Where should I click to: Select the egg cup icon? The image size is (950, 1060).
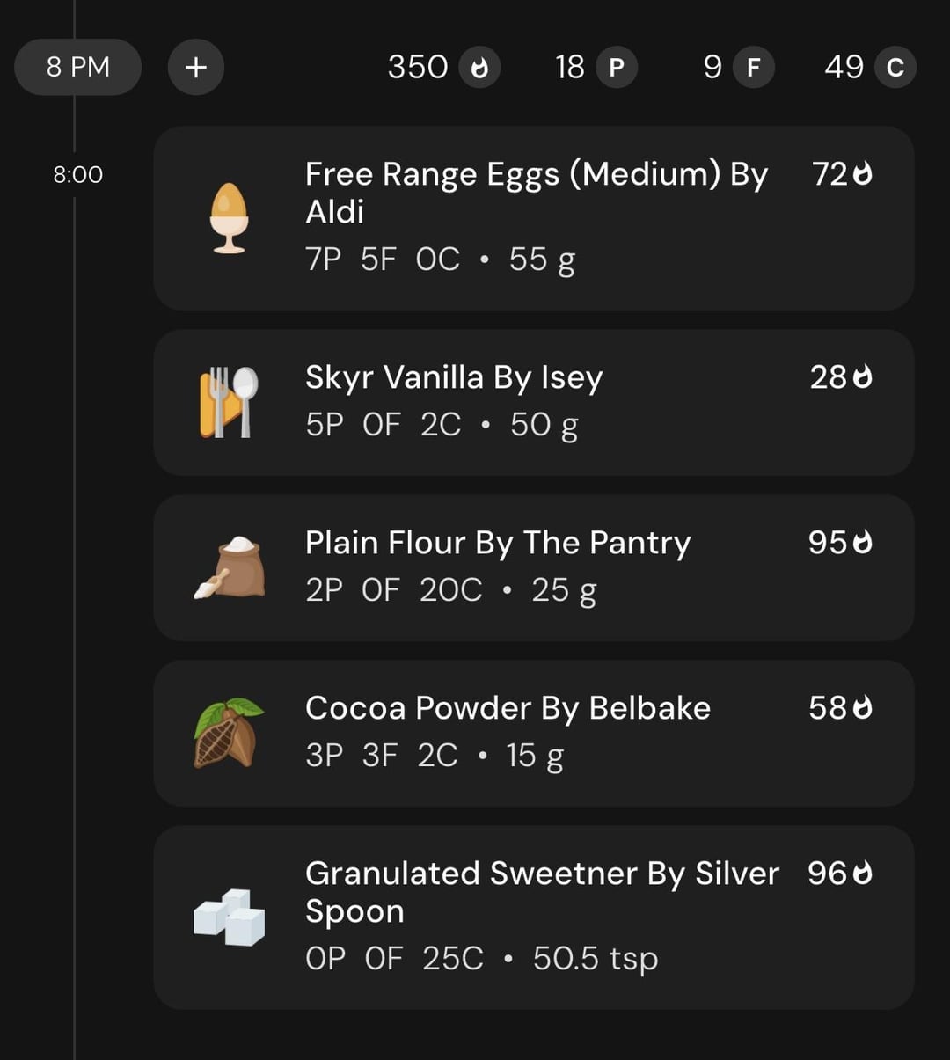click(x=230, y=218)
